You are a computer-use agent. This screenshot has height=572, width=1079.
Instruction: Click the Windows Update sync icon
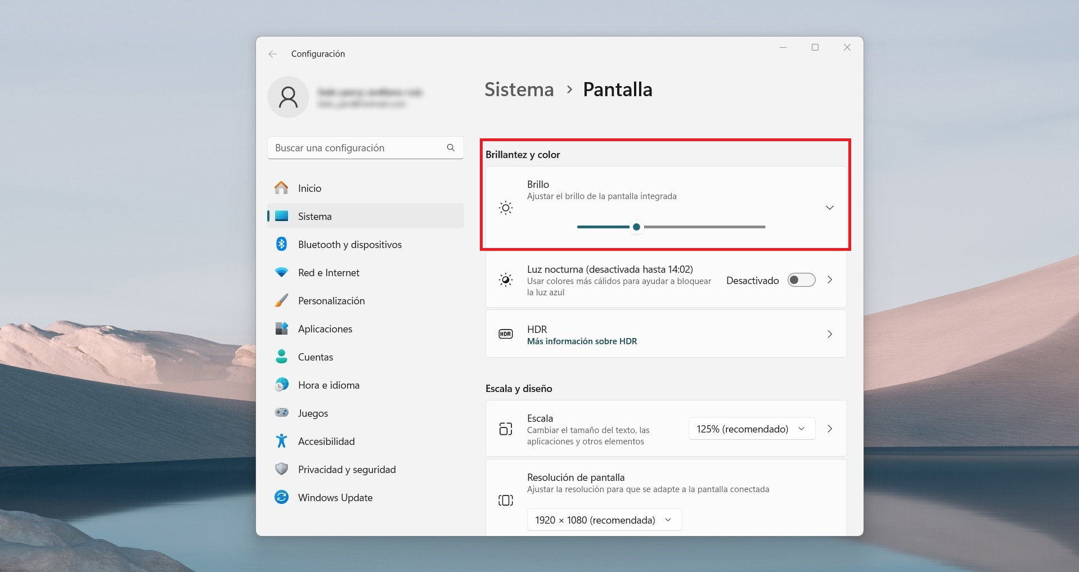point(281,497)
